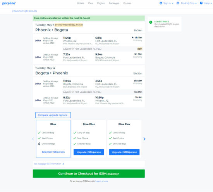The width and height of the screenshot is (213, 192).
Task: Open the Find My Trip dropdown
Action: point(187,3)
